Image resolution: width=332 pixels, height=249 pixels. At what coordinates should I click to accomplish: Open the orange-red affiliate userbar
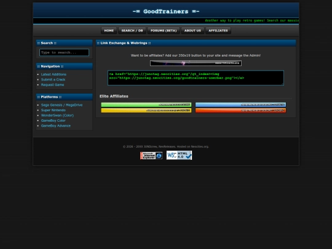[x=240, y=110]
